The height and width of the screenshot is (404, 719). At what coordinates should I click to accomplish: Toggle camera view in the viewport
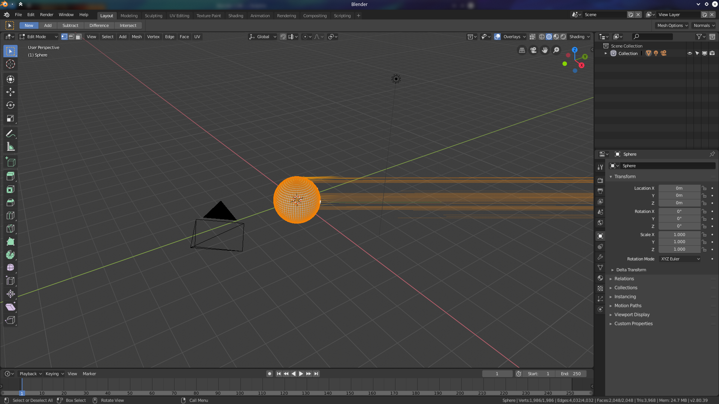pyautogui.click(x=533, y=50)
